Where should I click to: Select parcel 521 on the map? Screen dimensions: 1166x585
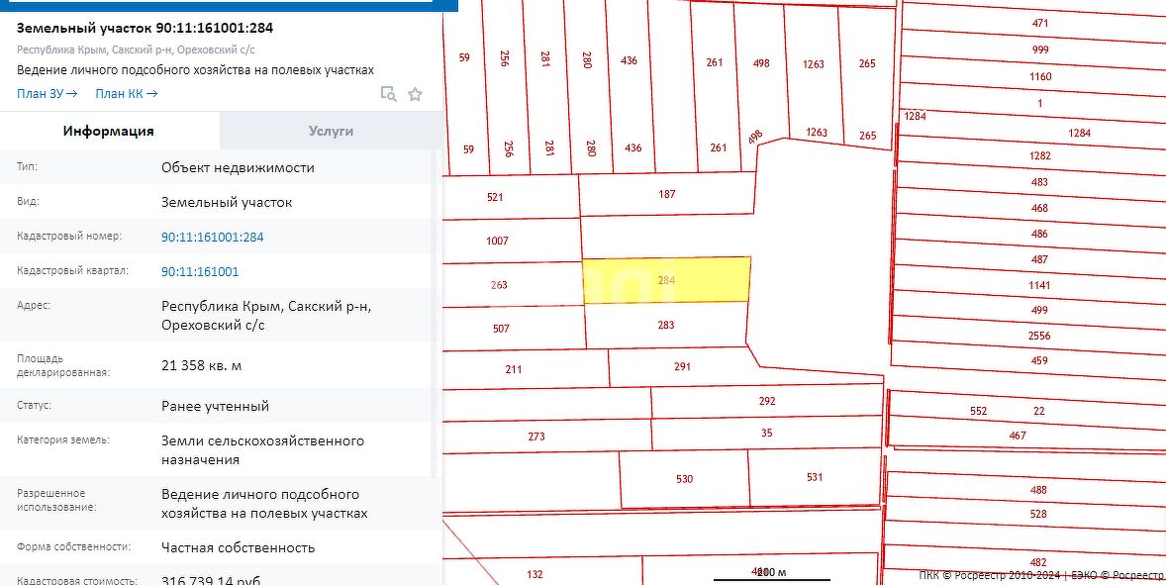(495, 197)
